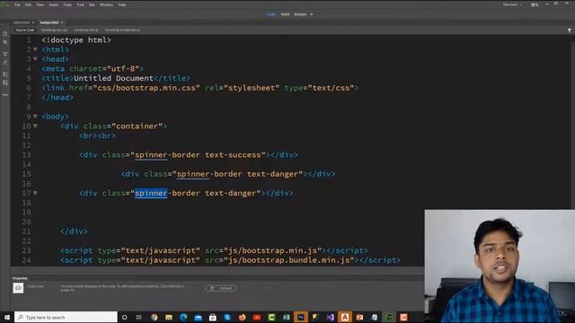
Task: Open Microsoft Edge from taskbar
Action: (183, 317)
